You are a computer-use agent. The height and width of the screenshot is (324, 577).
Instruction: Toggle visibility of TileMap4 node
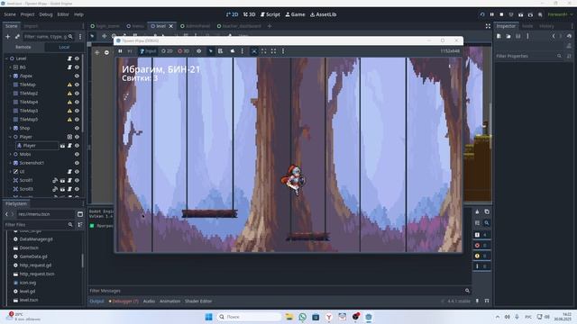tap(77, 102)
